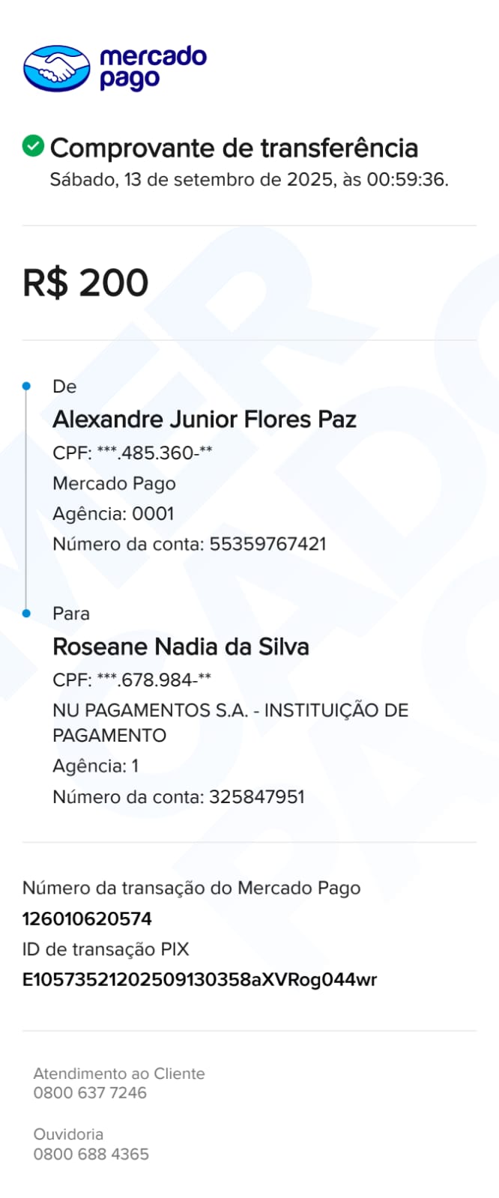Click the blue dot beside "Para"
The height and width of the screenshot is (1198, 499).
click(x=27, y=614)
